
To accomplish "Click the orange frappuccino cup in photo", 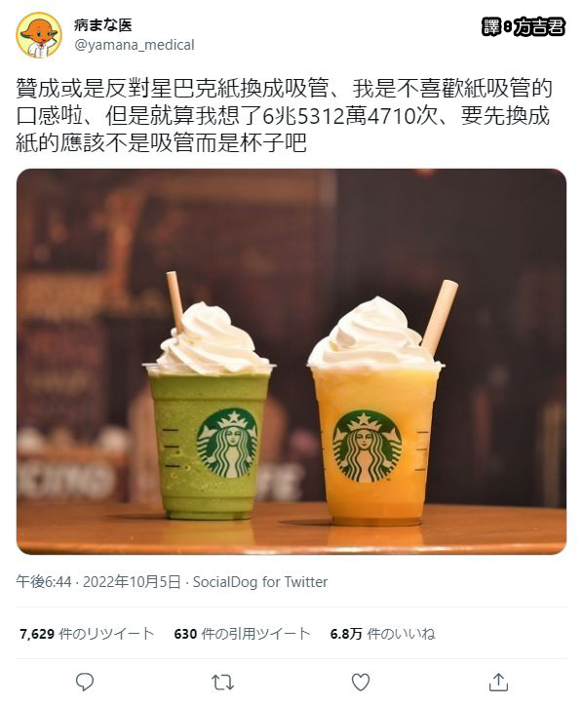I will [x=375, y=445].
